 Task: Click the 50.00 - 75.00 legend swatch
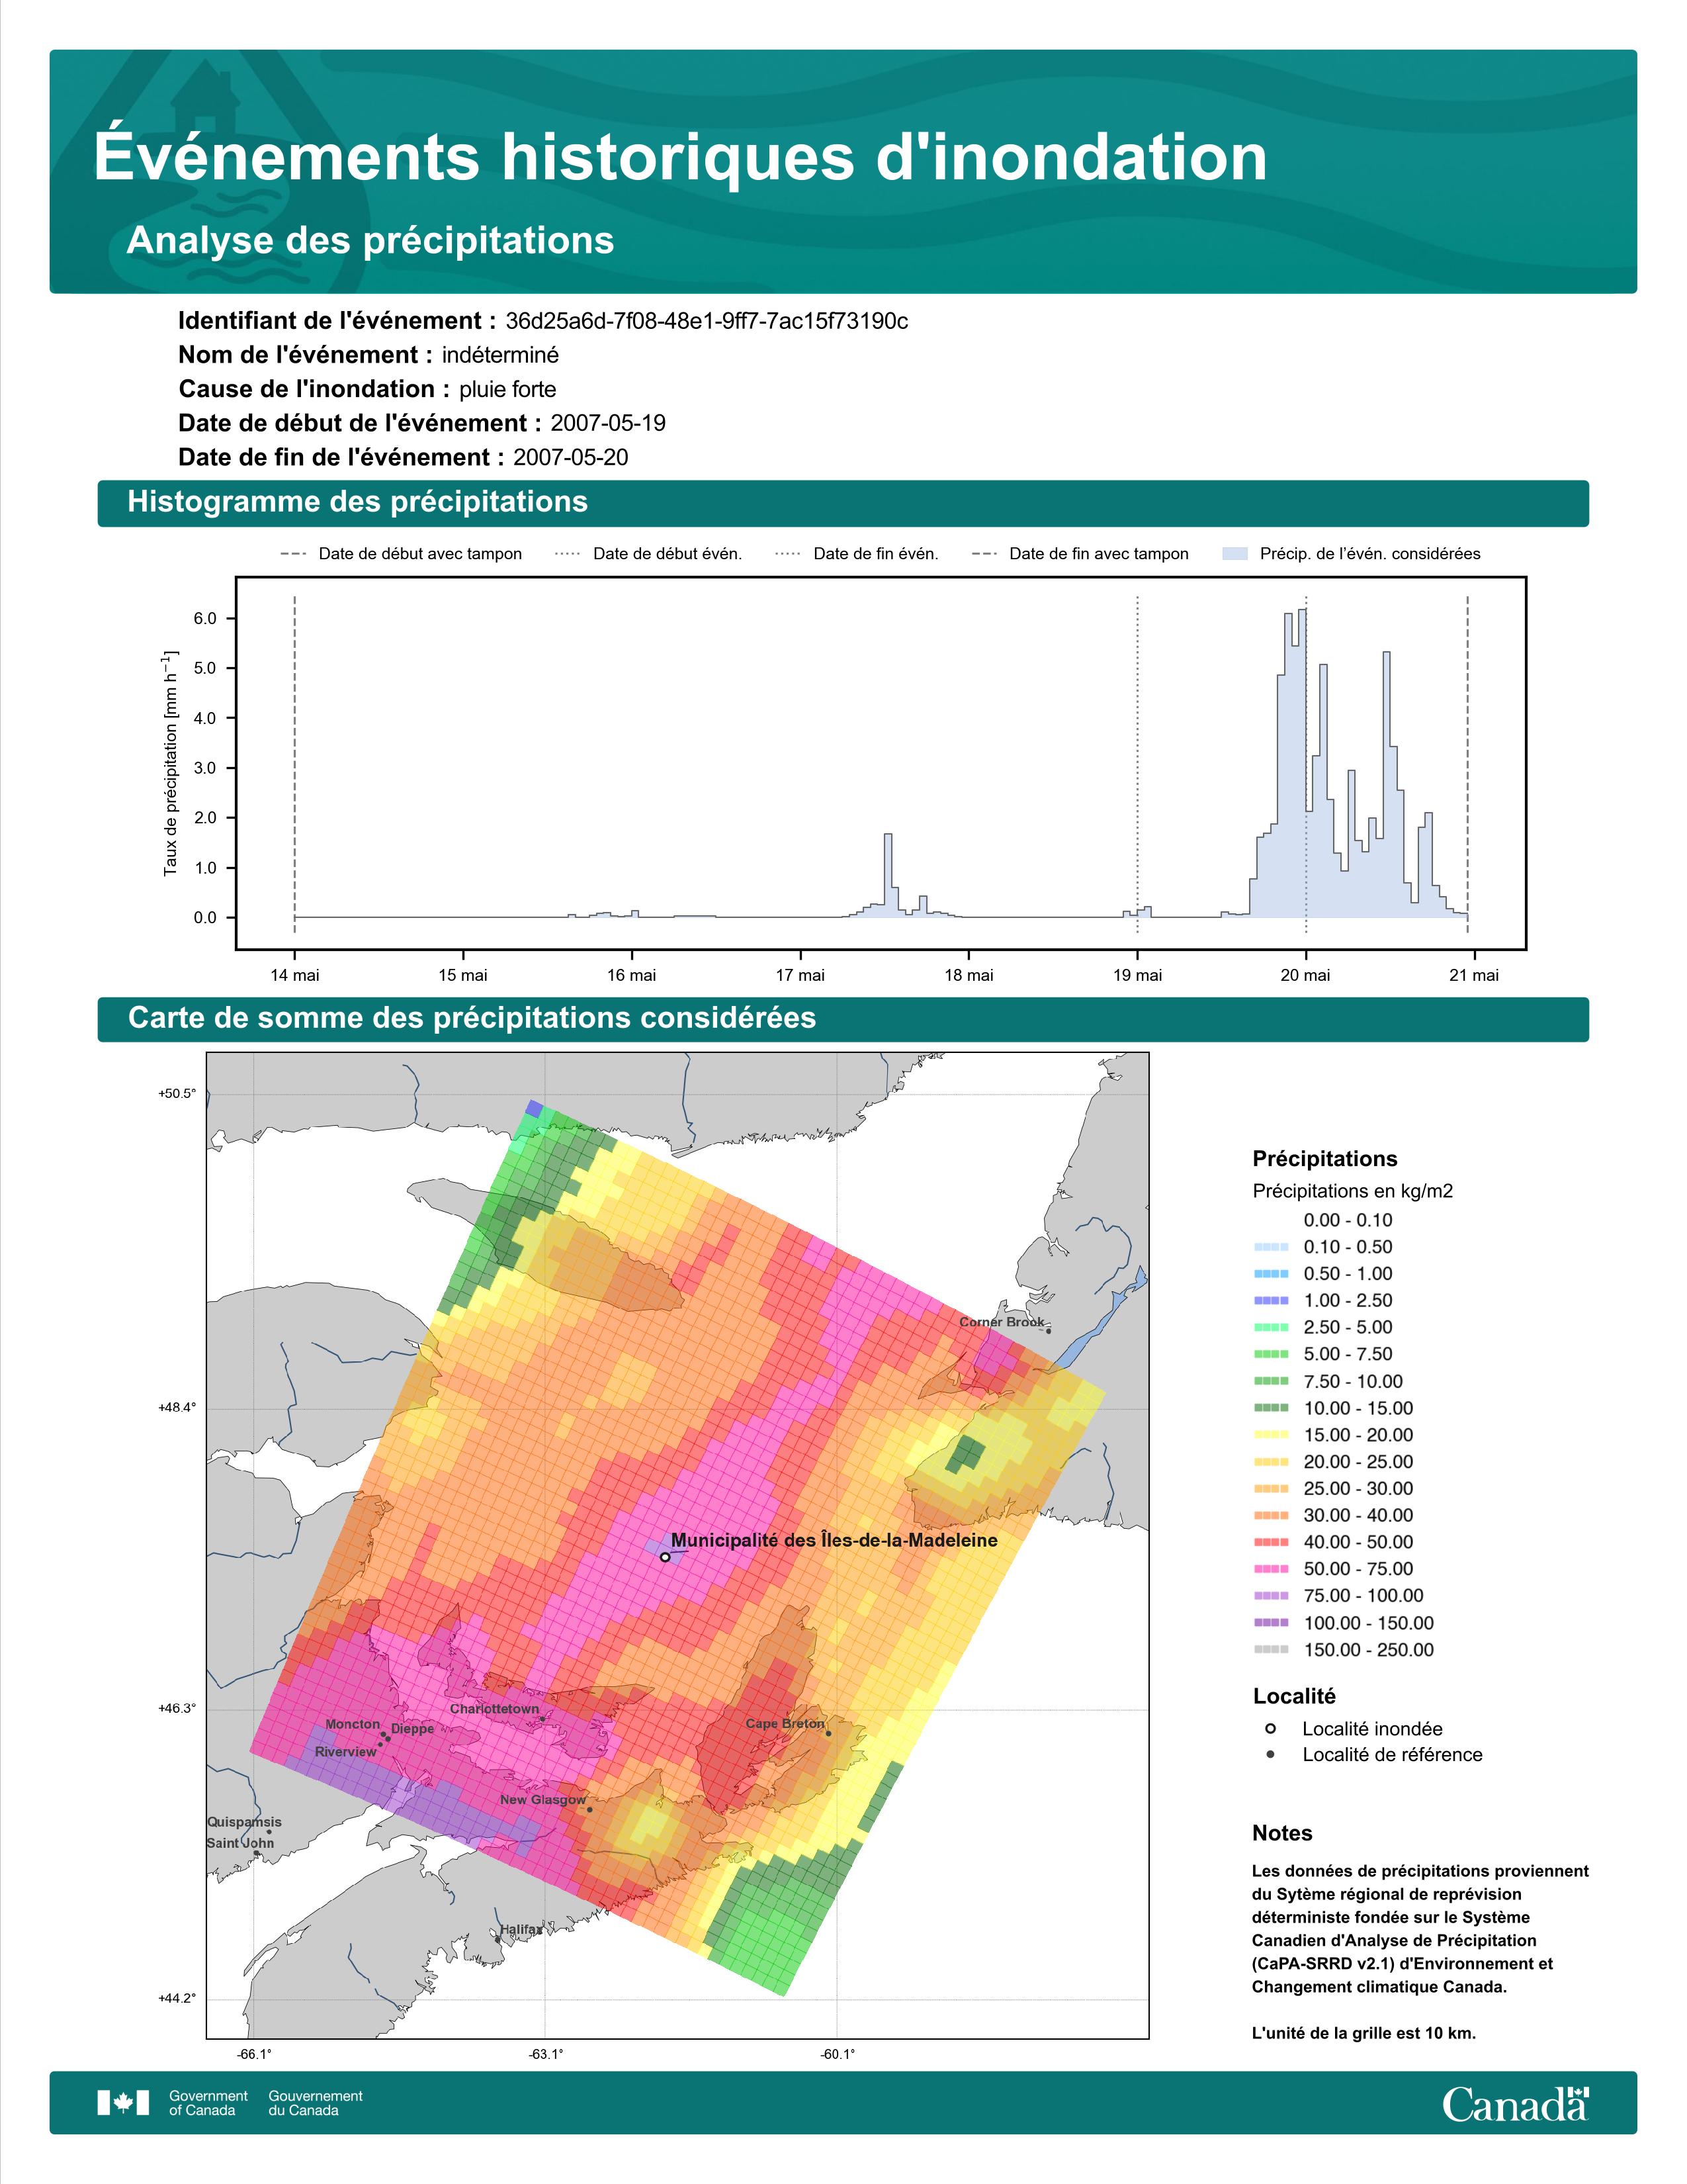[1270, 1569]
